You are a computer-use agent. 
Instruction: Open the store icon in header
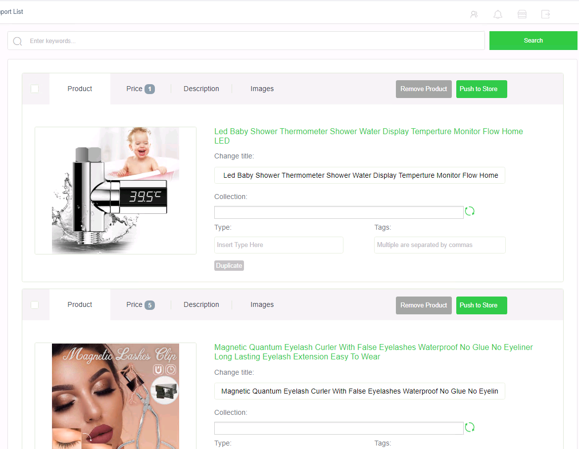(522, 14)
